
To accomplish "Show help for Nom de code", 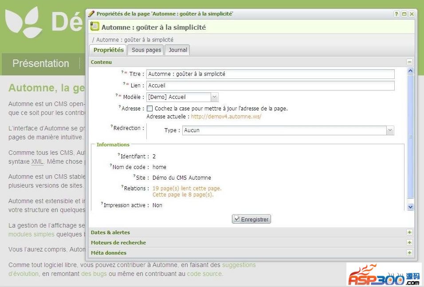I will pos(110,165).
